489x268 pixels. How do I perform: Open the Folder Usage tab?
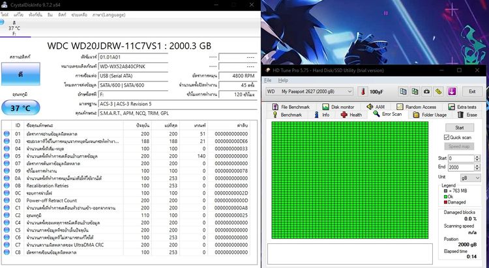(x=430, y=115)
